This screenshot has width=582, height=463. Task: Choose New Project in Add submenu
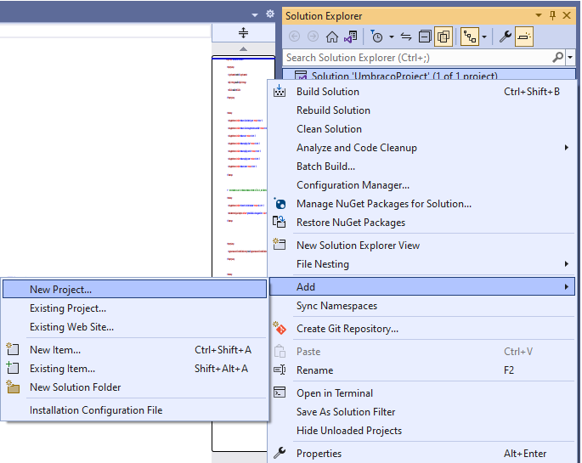(x=135, y=290)
